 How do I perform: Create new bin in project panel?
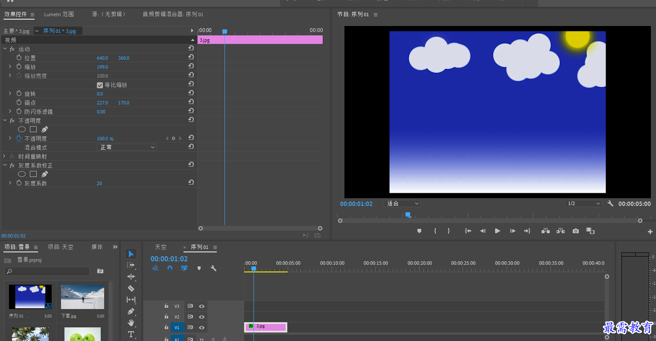click(x=100, y=271)
